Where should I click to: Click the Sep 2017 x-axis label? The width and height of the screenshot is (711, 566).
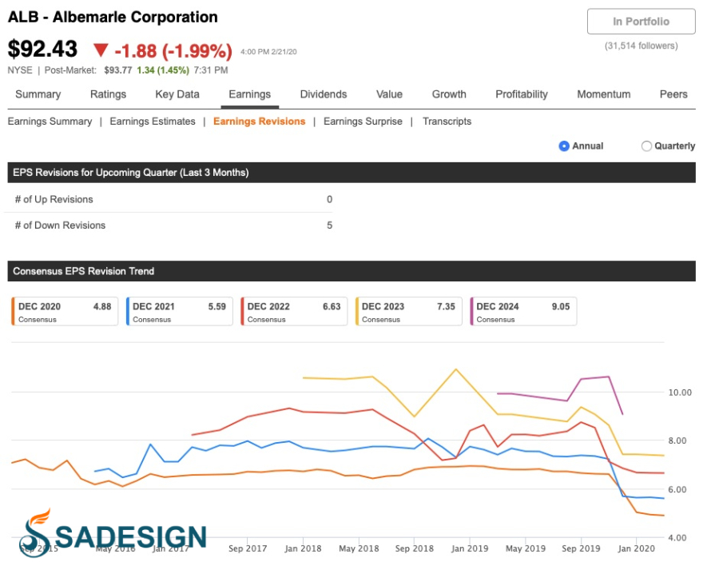coord(248,548)
